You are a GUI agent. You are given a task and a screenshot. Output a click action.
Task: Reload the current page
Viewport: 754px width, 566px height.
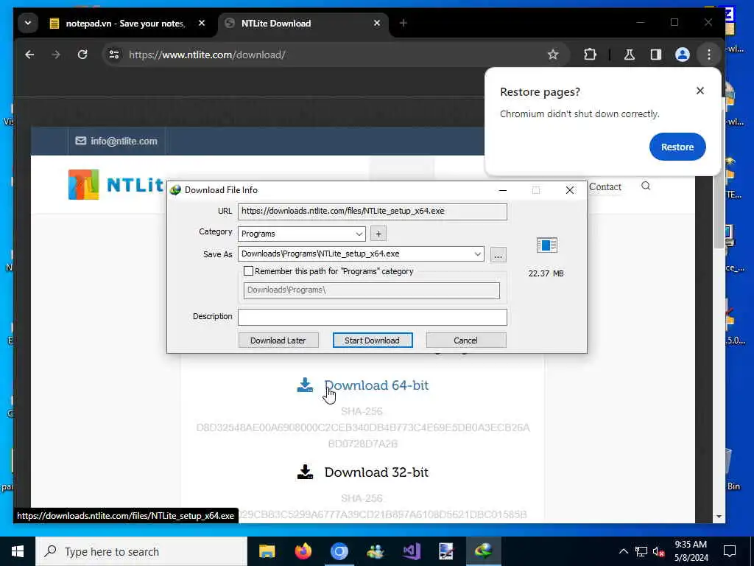click(x=82, y=55)
